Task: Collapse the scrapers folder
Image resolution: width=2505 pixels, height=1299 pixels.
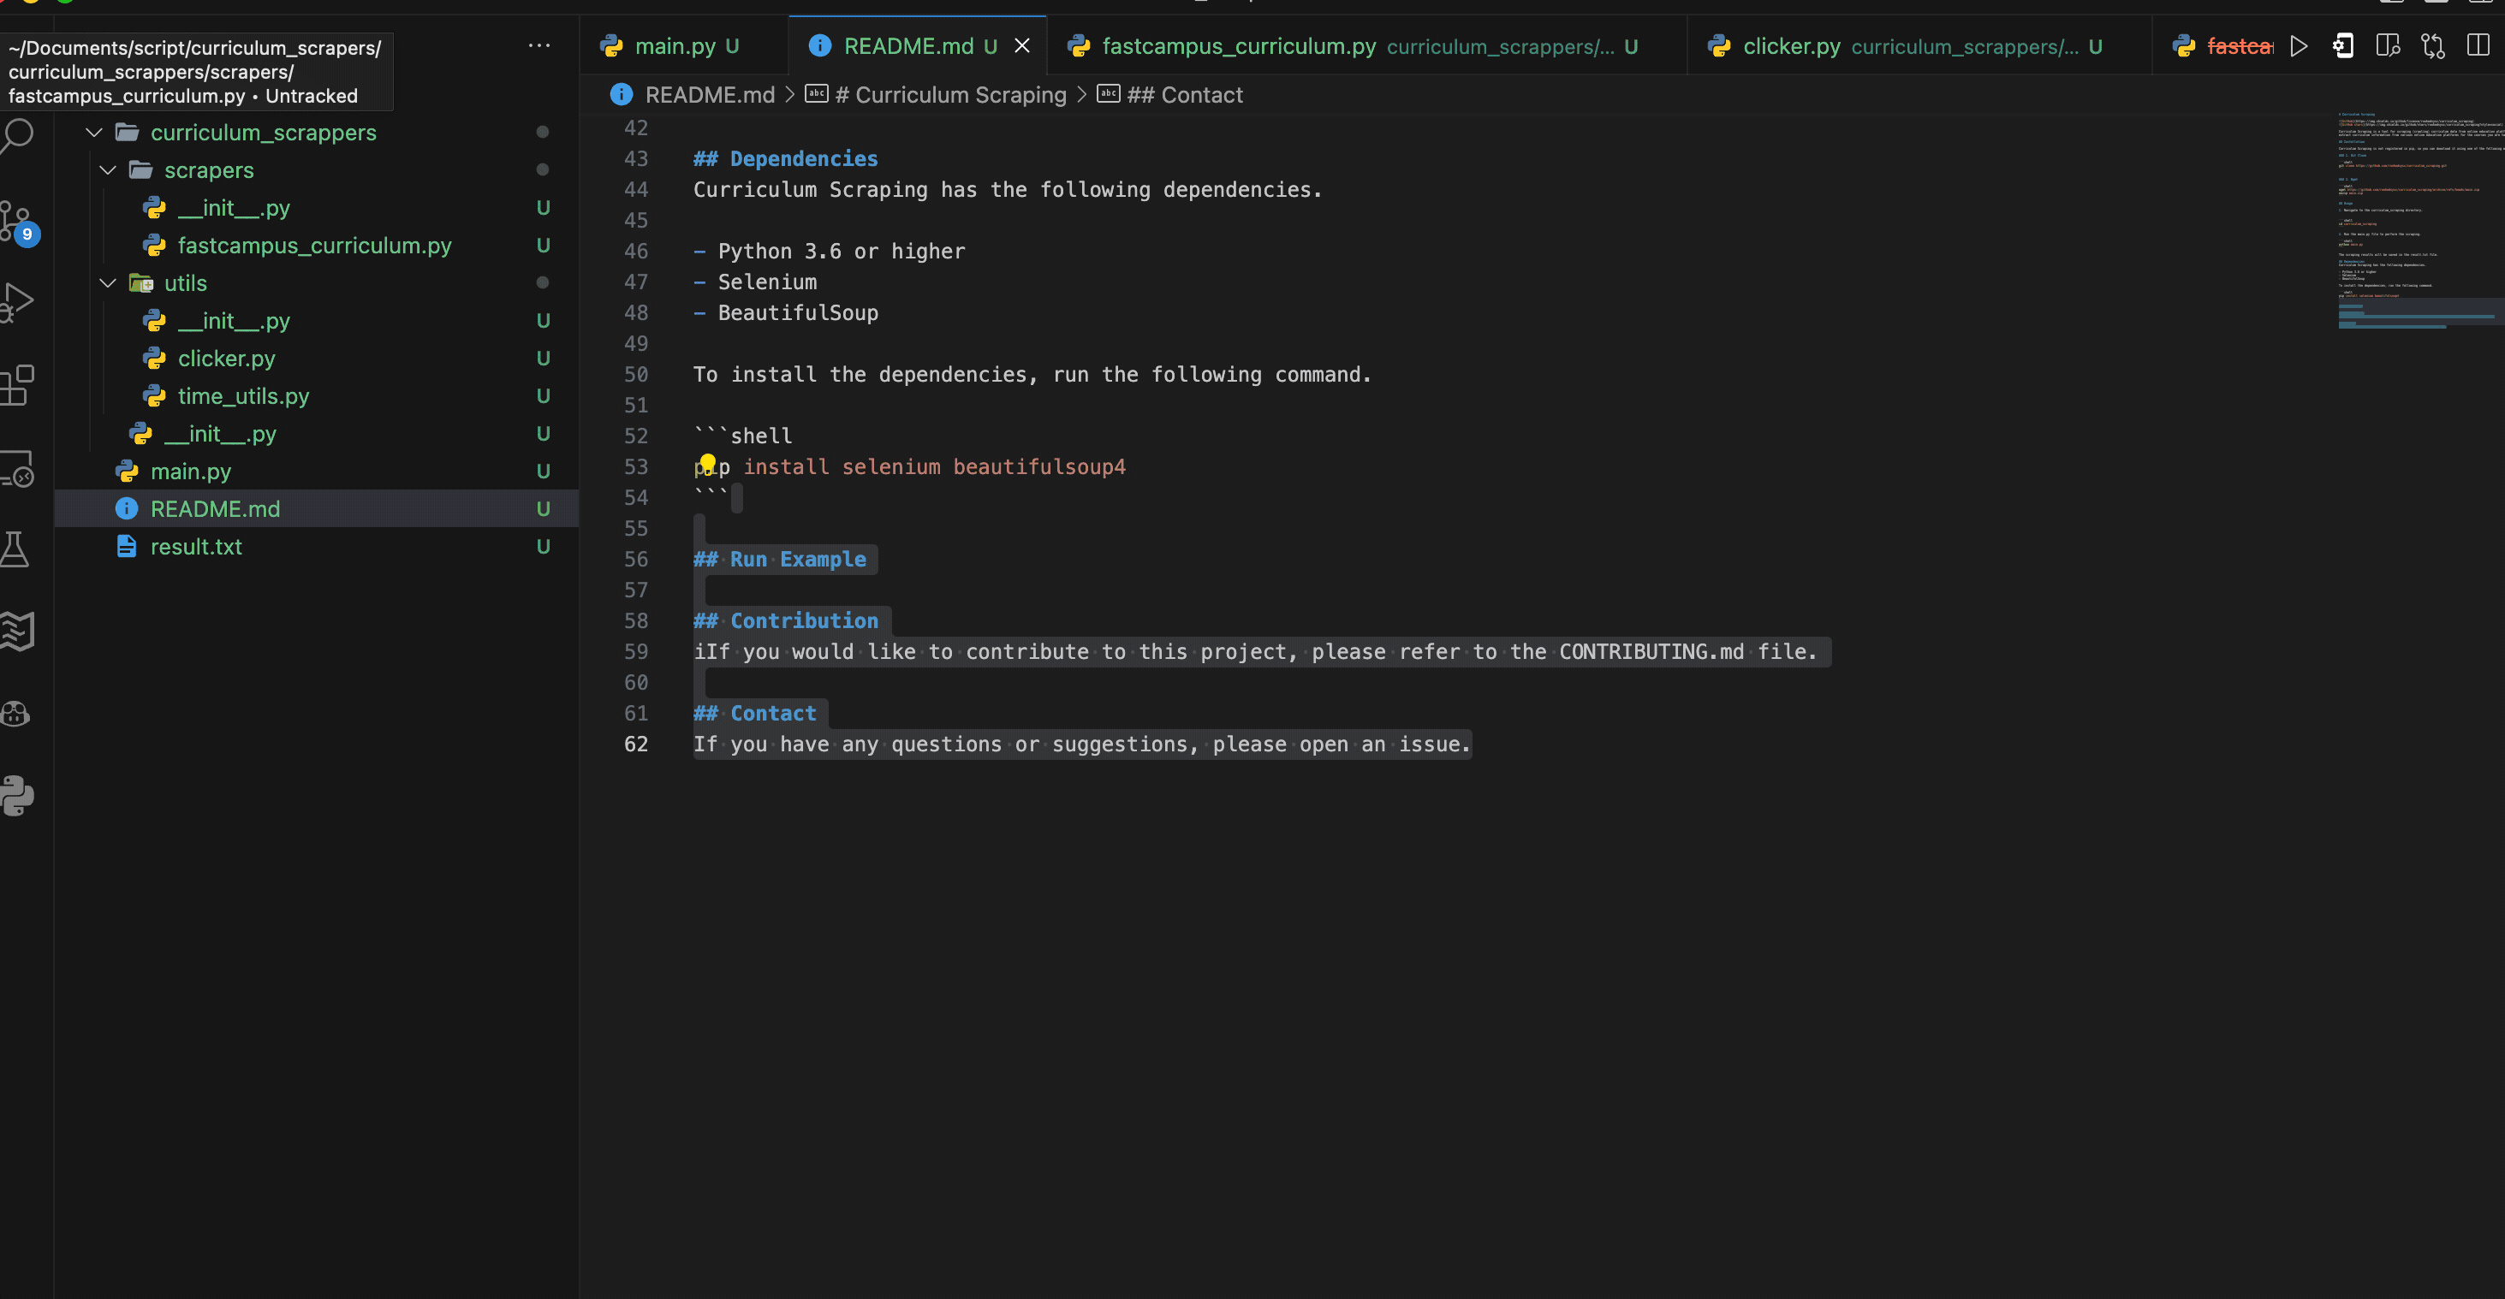Action: (108, 170)
